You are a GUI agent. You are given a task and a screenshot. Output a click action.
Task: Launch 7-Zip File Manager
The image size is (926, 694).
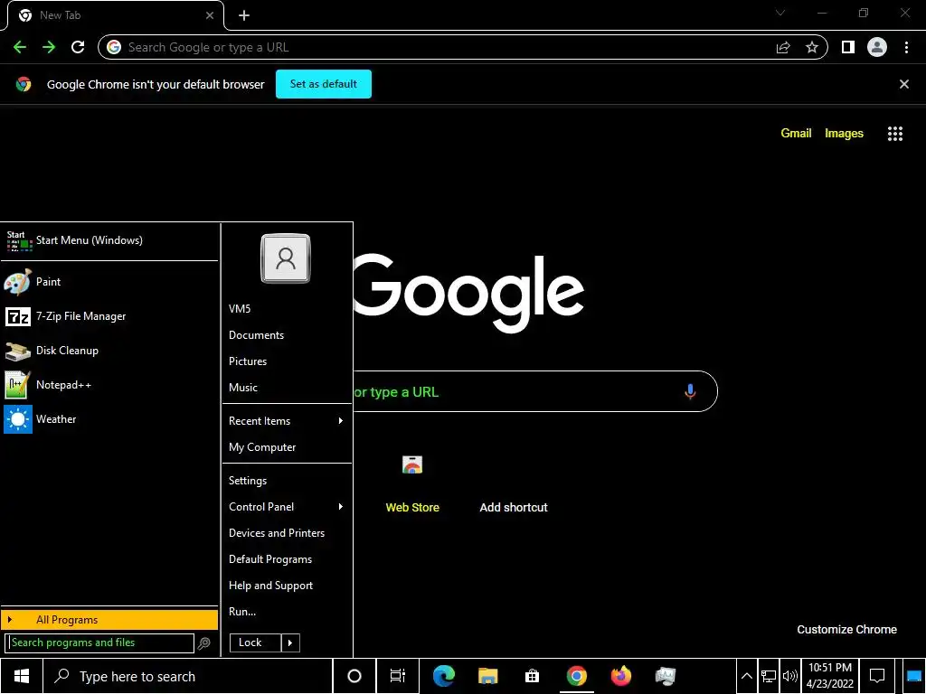point(109,316)
